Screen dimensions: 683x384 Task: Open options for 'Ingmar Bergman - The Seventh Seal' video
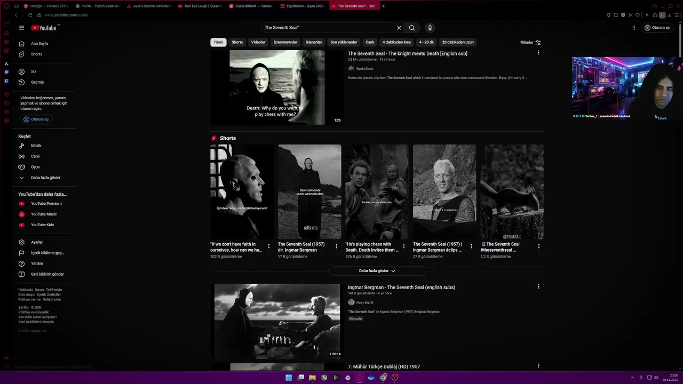pyautogui.click(x=538, y=286)
